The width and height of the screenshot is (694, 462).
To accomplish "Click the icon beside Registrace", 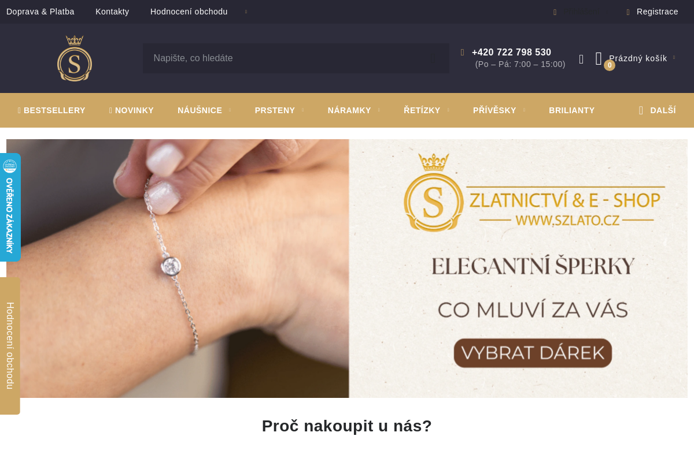I will click(628, 12).
